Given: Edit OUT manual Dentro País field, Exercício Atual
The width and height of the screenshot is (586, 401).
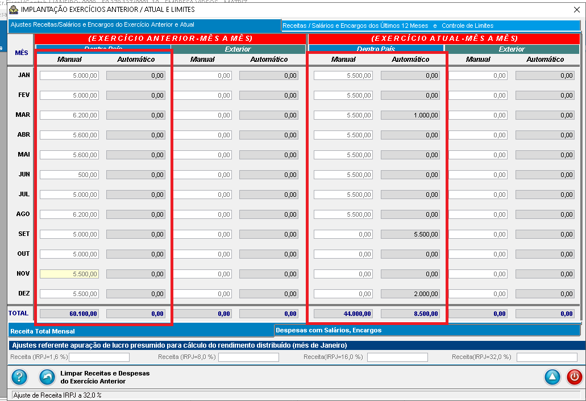Looking at the screenshot, I should click(343, 254).
